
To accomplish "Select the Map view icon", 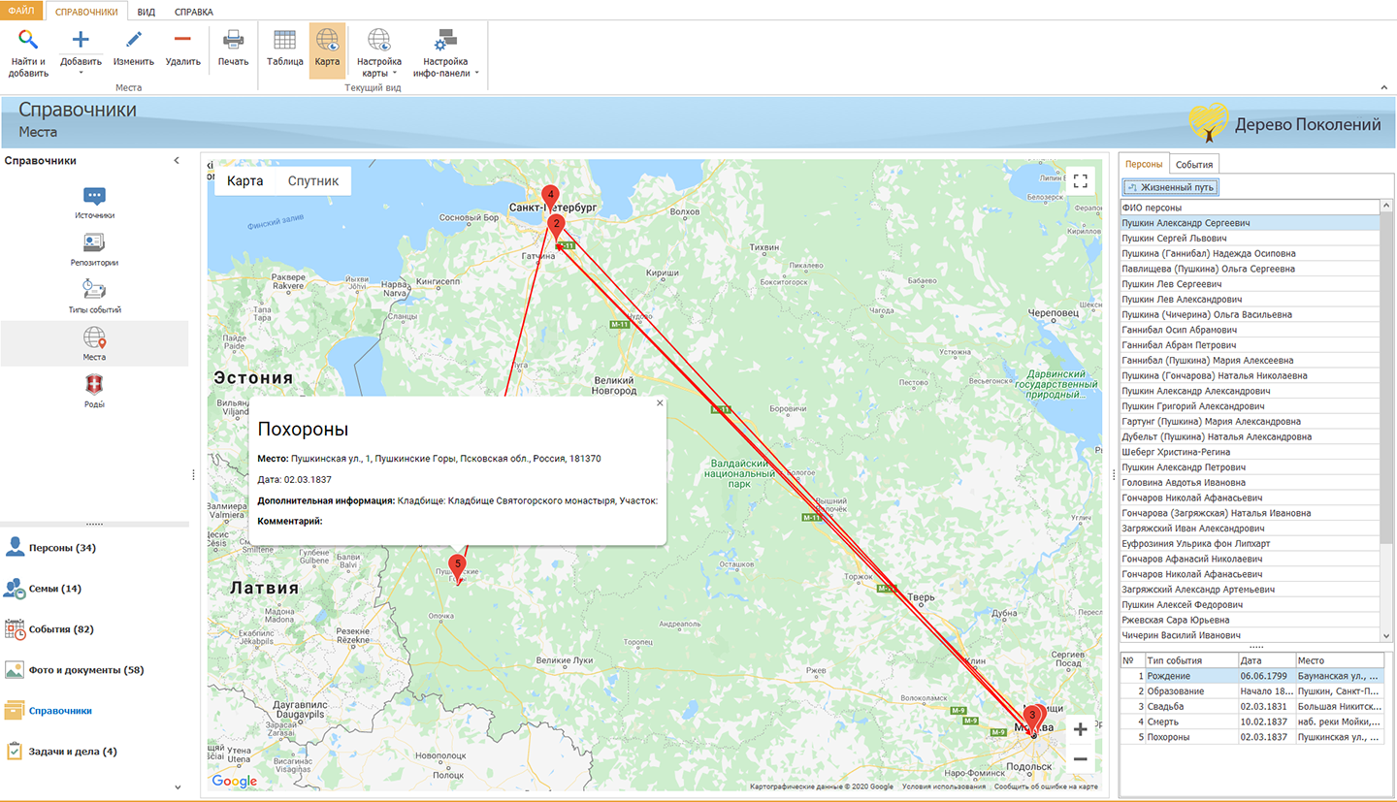I will (327, 40).
